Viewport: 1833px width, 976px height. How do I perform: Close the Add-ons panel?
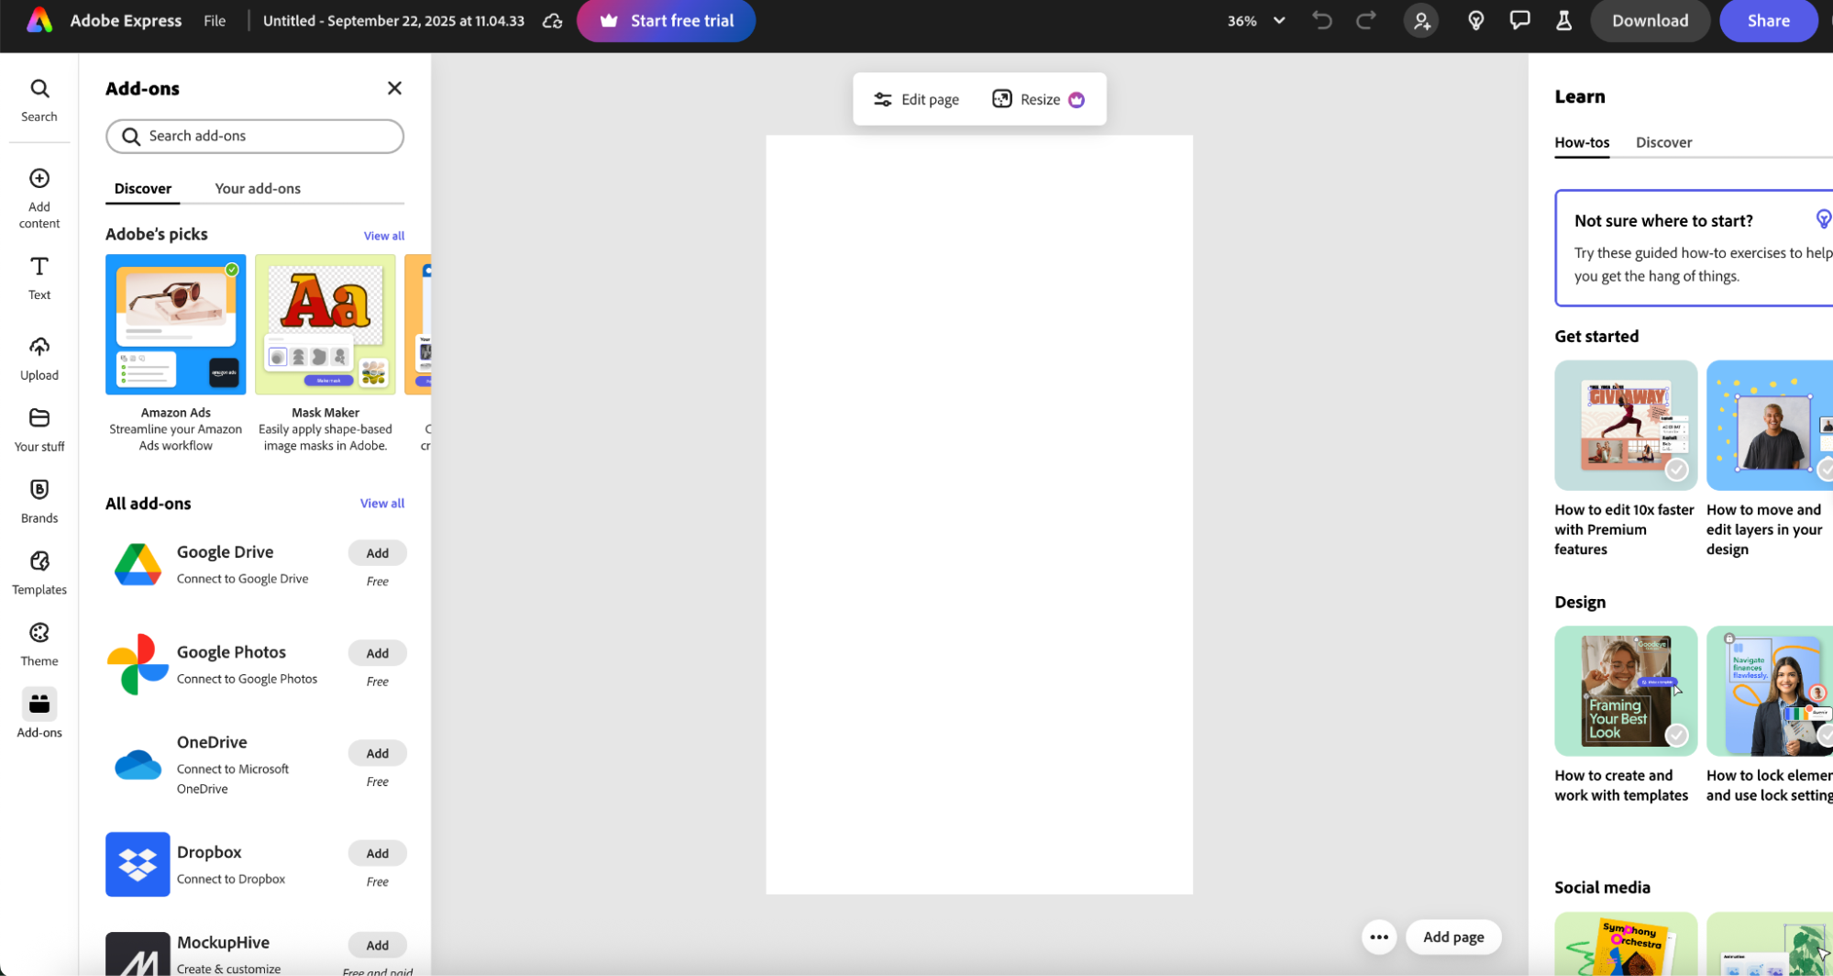point(394,88)
